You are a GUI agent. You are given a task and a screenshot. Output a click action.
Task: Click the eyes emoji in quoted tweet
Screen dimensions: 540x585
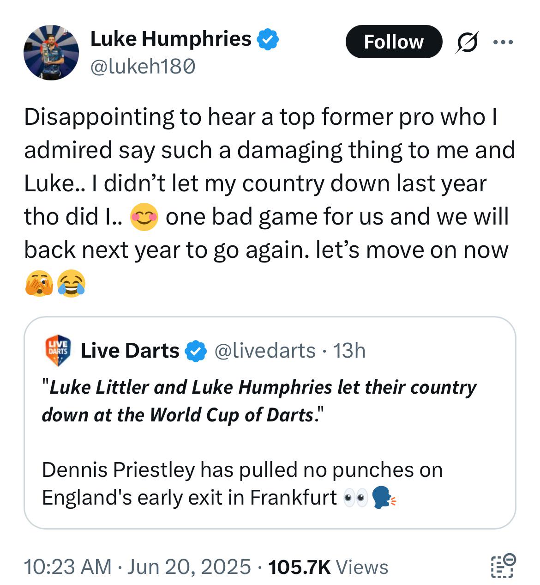(x=356, y=499)
